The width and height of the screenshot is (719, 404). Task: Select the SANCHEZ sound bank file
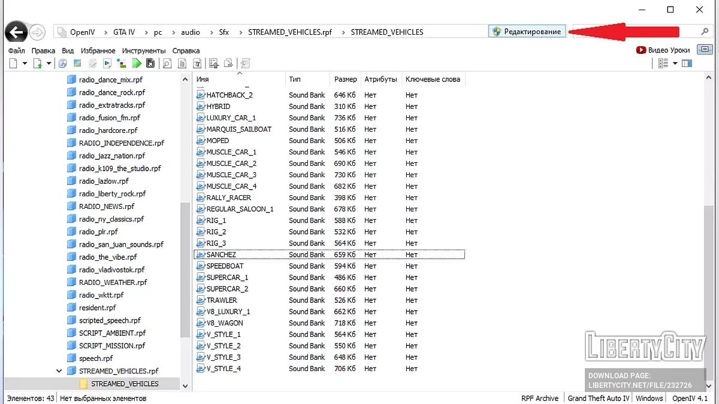coord(221,254)
